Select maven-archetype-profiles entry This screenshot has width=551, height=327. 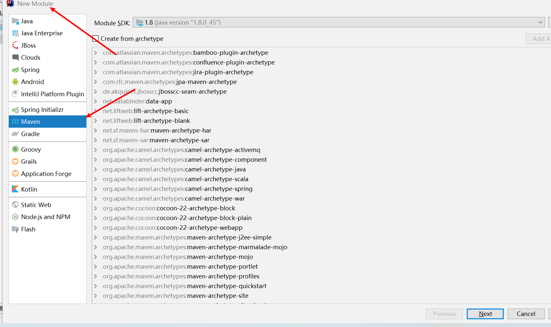(181, 276)
